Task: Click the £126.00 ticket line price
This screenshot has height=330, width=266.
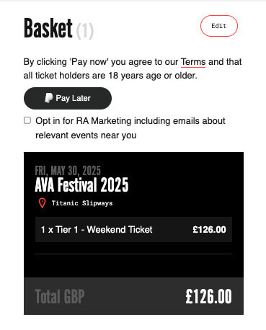Action: [x=209, y=230]
